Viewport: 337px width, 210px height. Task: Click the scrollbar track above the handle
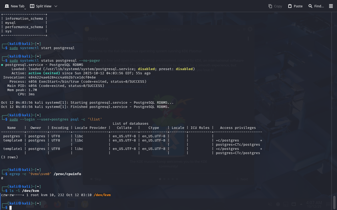334,105
